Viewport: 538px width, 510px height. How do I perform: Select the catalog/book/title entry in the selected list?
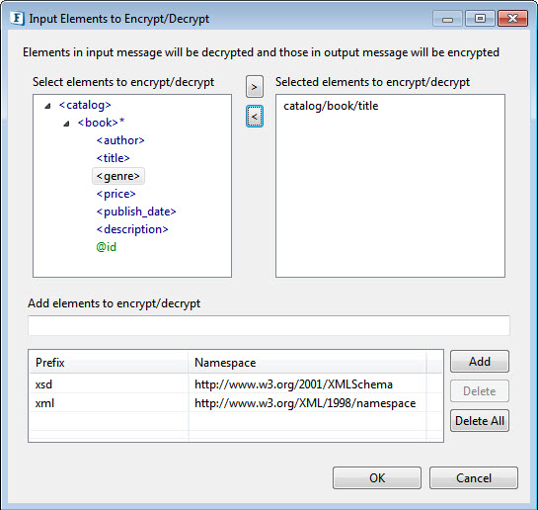[331, 106]
